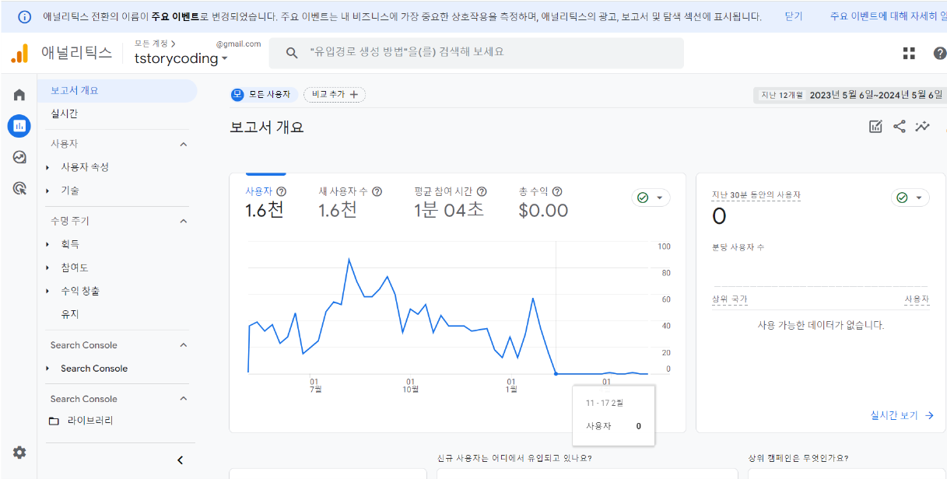Open Help via the question mark icon
This screenshot has height=479, width=947.
(x=940, y=53)
